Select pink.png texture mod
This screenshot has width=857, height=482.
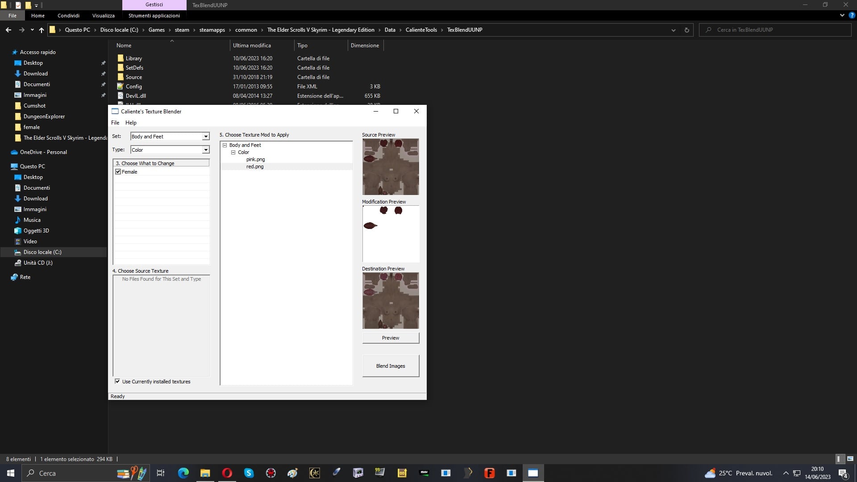[x=255, y=159]
